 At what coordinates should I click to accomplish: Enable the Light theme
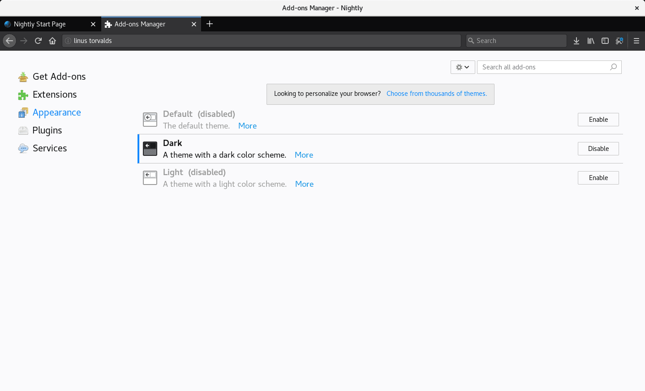click(x=598, y=178)
